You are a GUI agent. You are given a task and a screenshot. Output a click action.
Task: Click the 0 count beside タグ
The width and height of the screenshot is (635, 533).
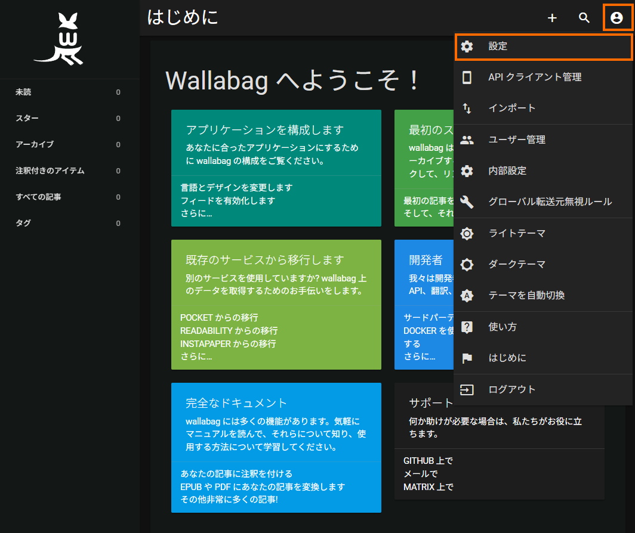coord(118,224)
